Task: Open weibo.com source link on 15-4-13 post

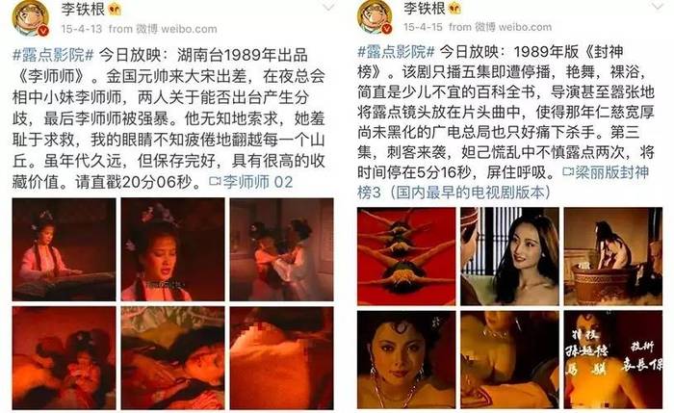Action: pos(176,29)
